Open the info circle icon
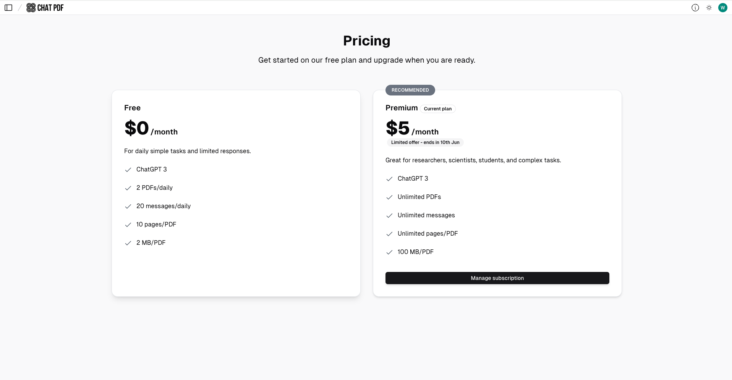The width and height of the screenshot is (732, 380). click(695, 8)
